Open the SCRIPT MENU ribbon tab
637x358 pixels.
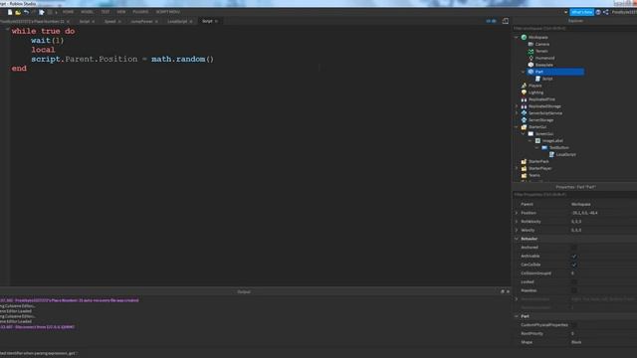168,12
